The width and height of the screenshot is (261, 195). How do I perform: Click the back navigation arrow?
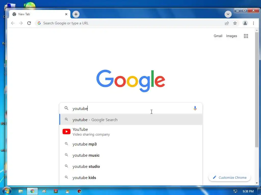(x=13, y=23)
